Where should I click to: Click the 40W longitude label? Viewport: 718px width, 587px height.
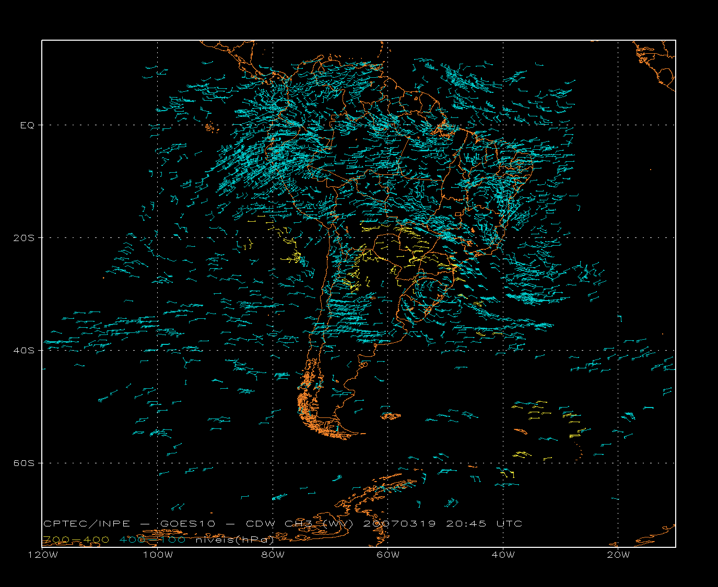point(503,555)
